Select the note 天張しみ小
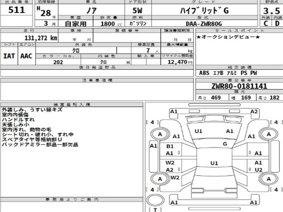 (x=15, y=124)
